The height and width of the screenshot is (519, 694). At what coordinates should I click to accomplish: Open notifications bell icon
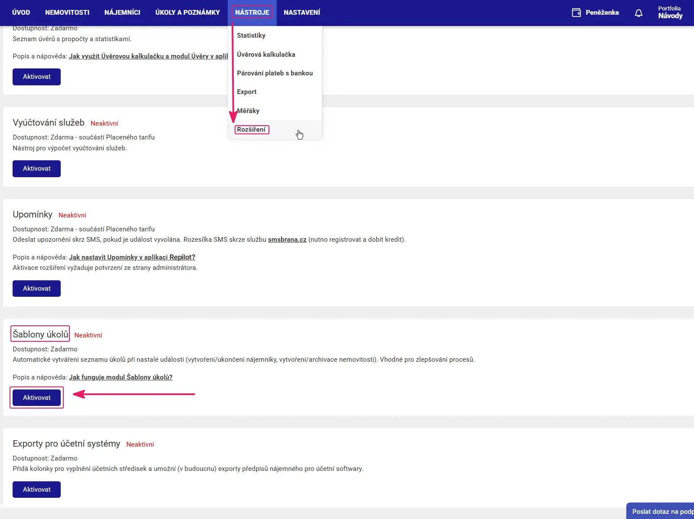coord(638,13)
